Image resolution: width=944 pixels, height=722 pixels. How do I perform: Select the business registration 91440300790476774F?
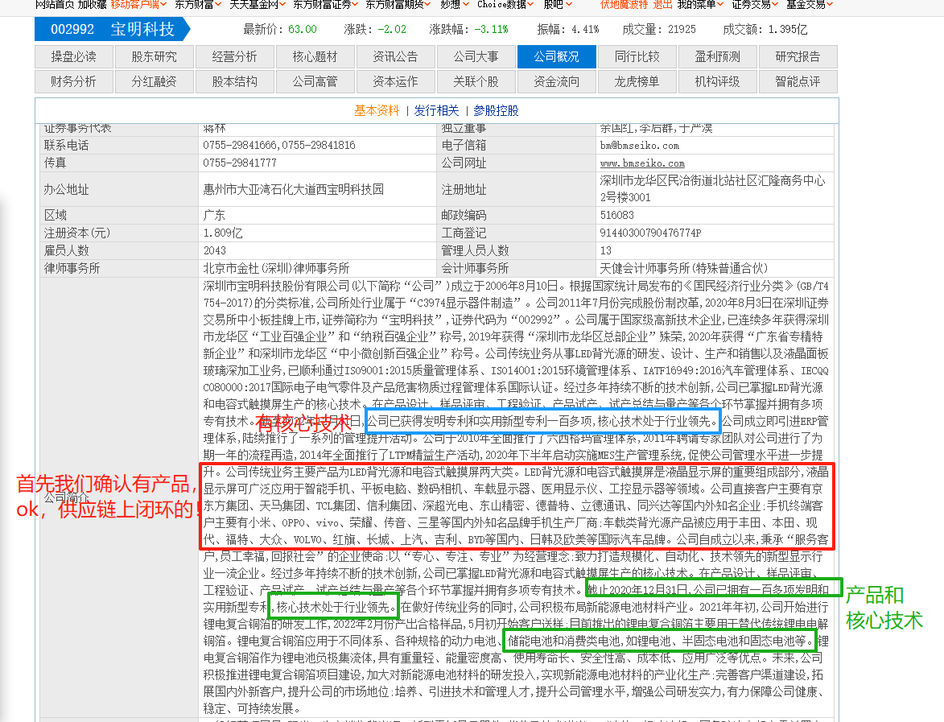pos(650,233)
